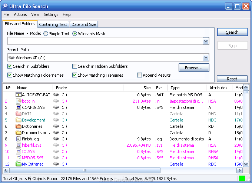Uncheck Search in Subfolders

point(10,66)
